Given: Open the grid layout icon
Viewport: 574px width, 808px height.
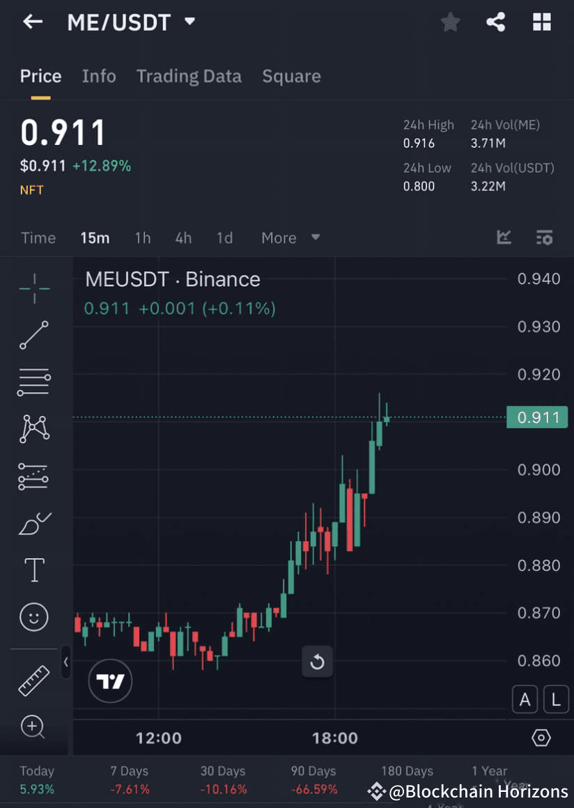Looking at the screenshot, I should (541, 22).
